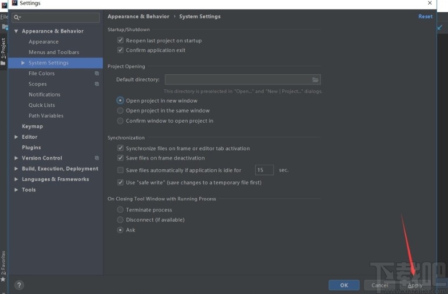Click the project-level icon beside Version Control
Viewport: 448px width, 294px height.
97,158
